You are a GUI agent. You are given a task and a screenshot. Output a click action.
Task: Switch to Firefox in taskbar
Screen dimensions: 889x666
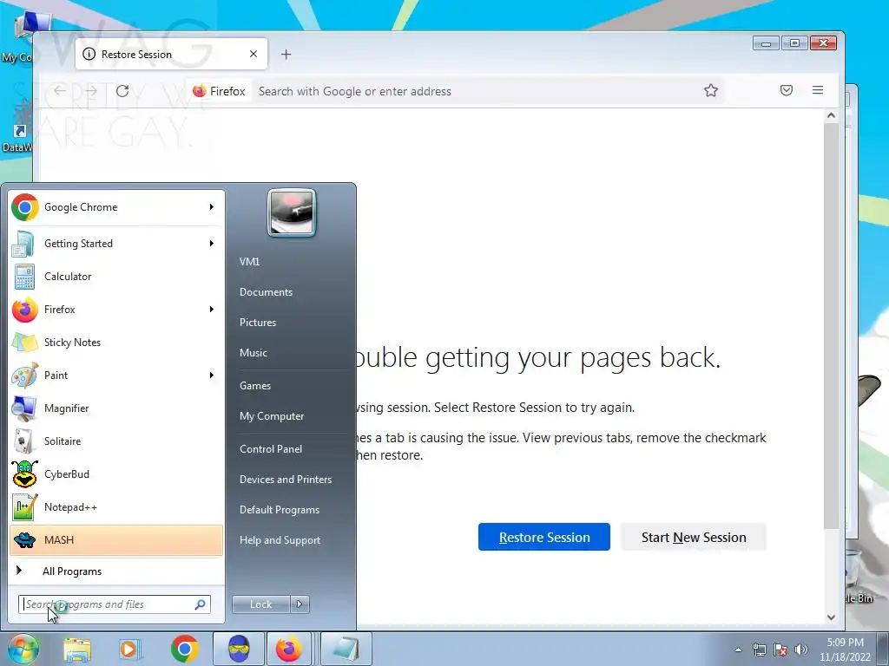tap(289, 649)
